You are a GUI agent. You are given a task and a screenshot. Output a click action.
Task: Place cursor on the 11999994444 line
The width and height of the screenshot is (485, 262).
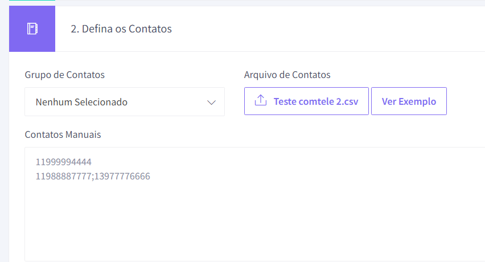63,162
